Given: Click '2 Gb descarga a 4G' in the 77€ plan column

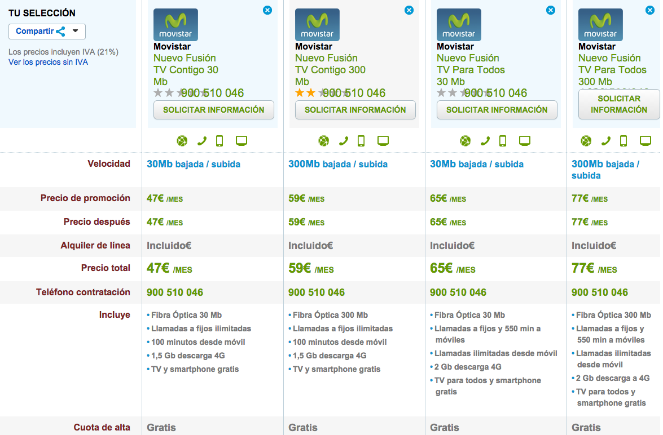Looking at the screenshot, I should pyautogui.click(x=613, y=379).
